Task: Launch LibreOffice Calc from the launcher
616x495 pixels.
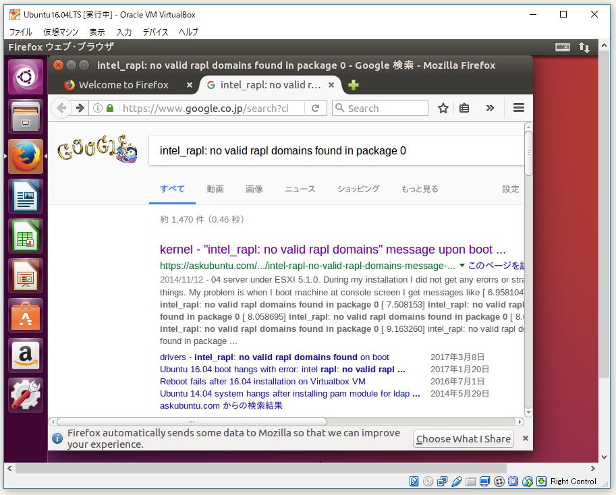Action: tap(26, 236)
